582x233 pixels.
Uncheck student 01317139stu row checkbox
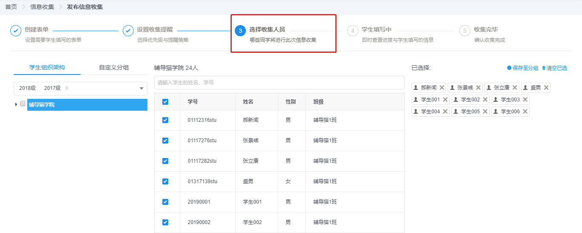(165, 181)
